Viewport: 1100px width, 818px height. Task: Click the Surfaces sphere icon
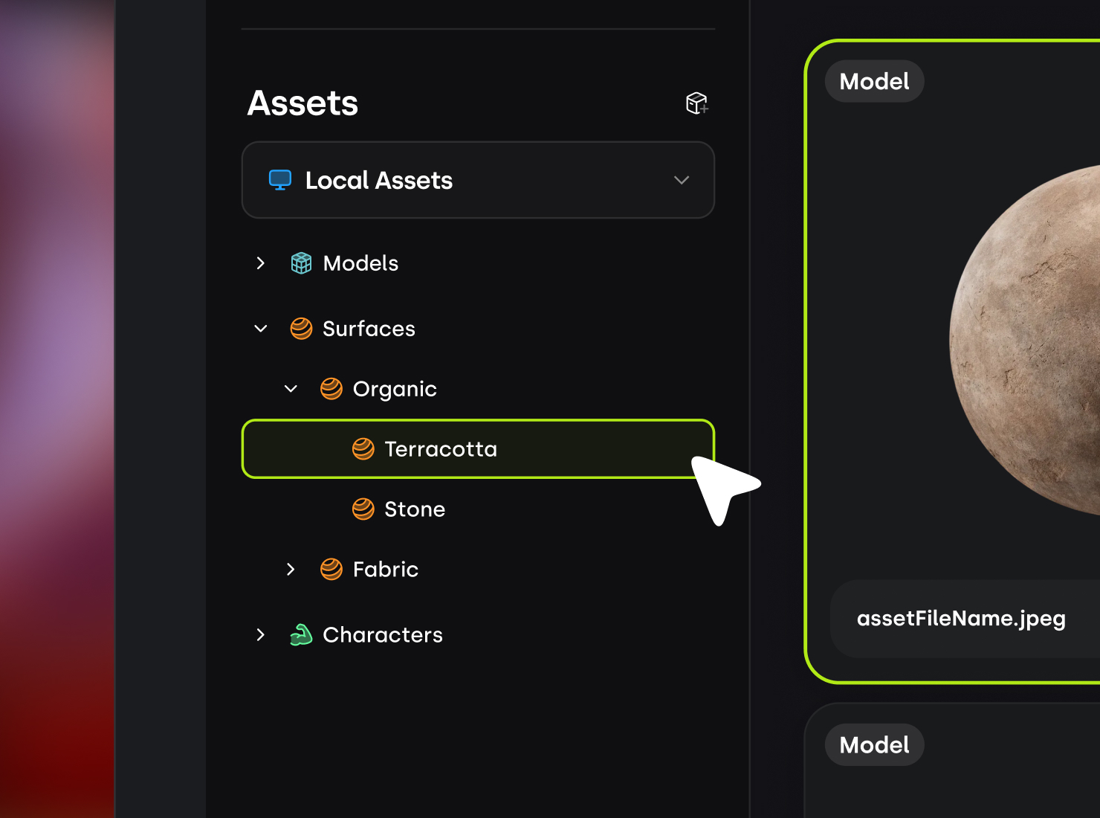tap(301, 329)
